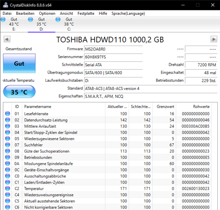Click status orb of Laden/Entladen-Zyklen row

point(7,182)
